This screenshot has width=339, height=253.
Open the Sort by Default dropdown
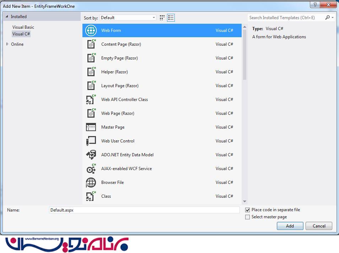(x=128, y=18)
